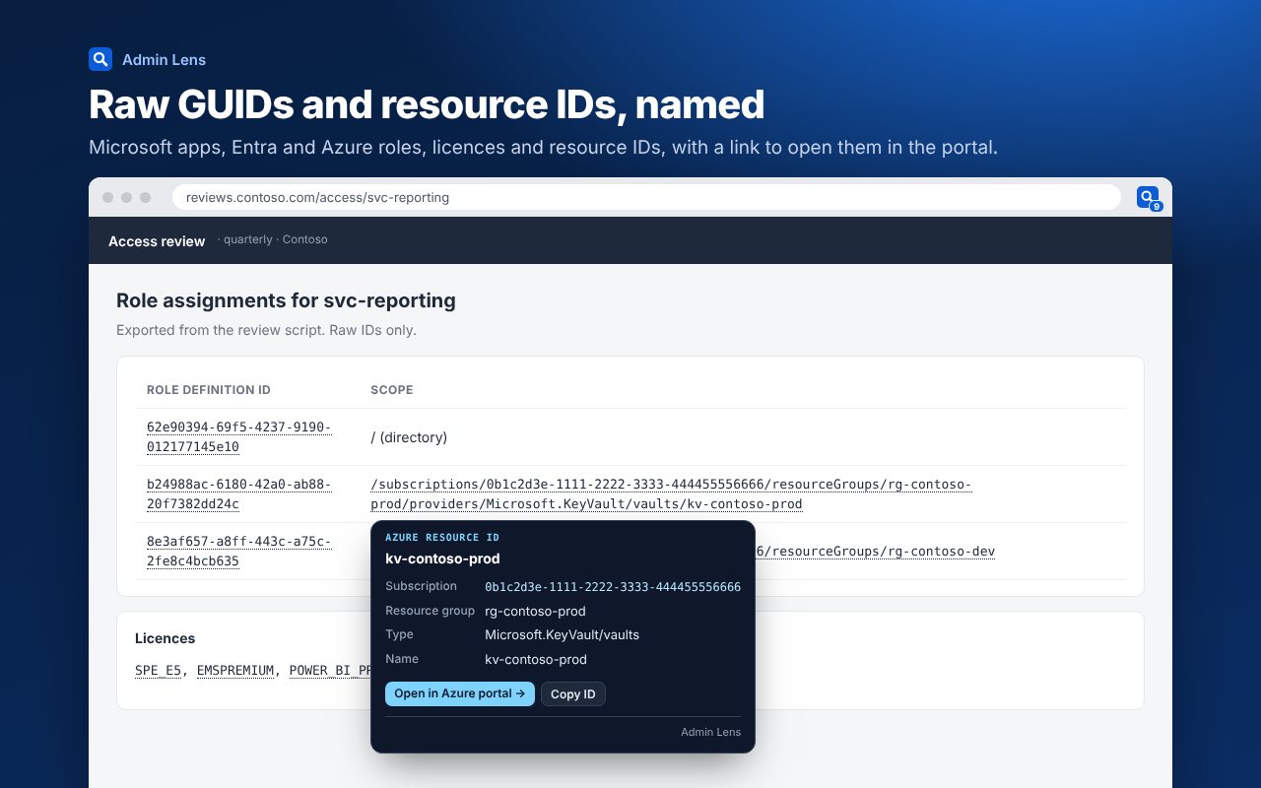Click the scope ending in rg-contoso-dev
Viewport: 1261px width, 788px height.
tap(875, 552)
